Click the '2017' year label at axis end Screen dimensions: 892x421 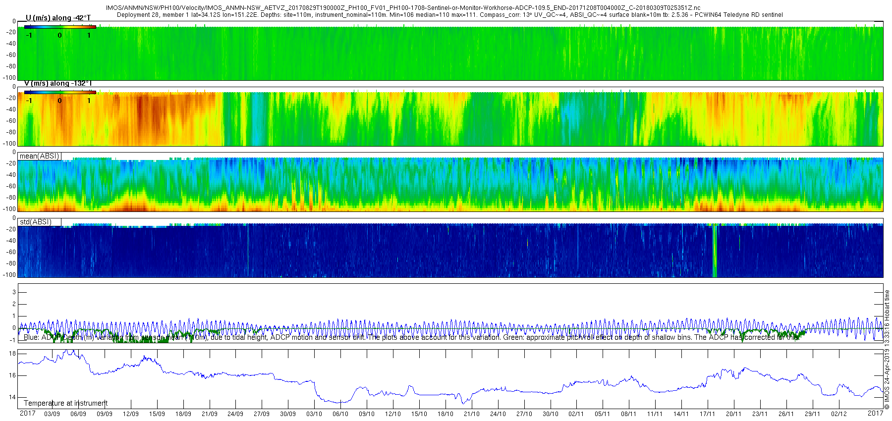pyautogui.click(x=875, y=413)
